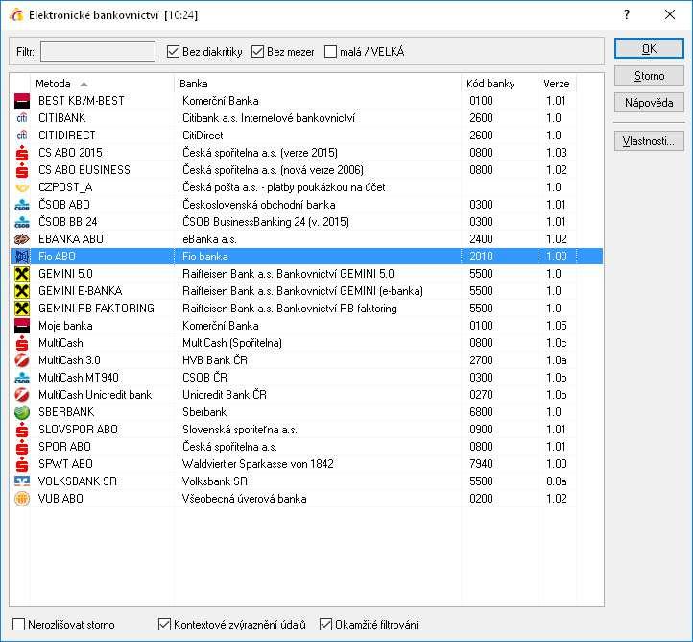
Task: Click Slovenská sporiteľna a.s. text
Action: [240, 430]
